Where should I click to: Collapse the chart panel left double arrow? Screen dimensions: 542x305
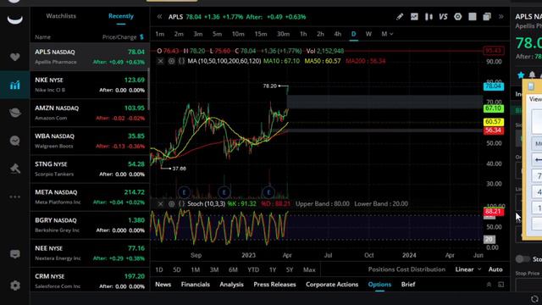[x=159, y=17]
